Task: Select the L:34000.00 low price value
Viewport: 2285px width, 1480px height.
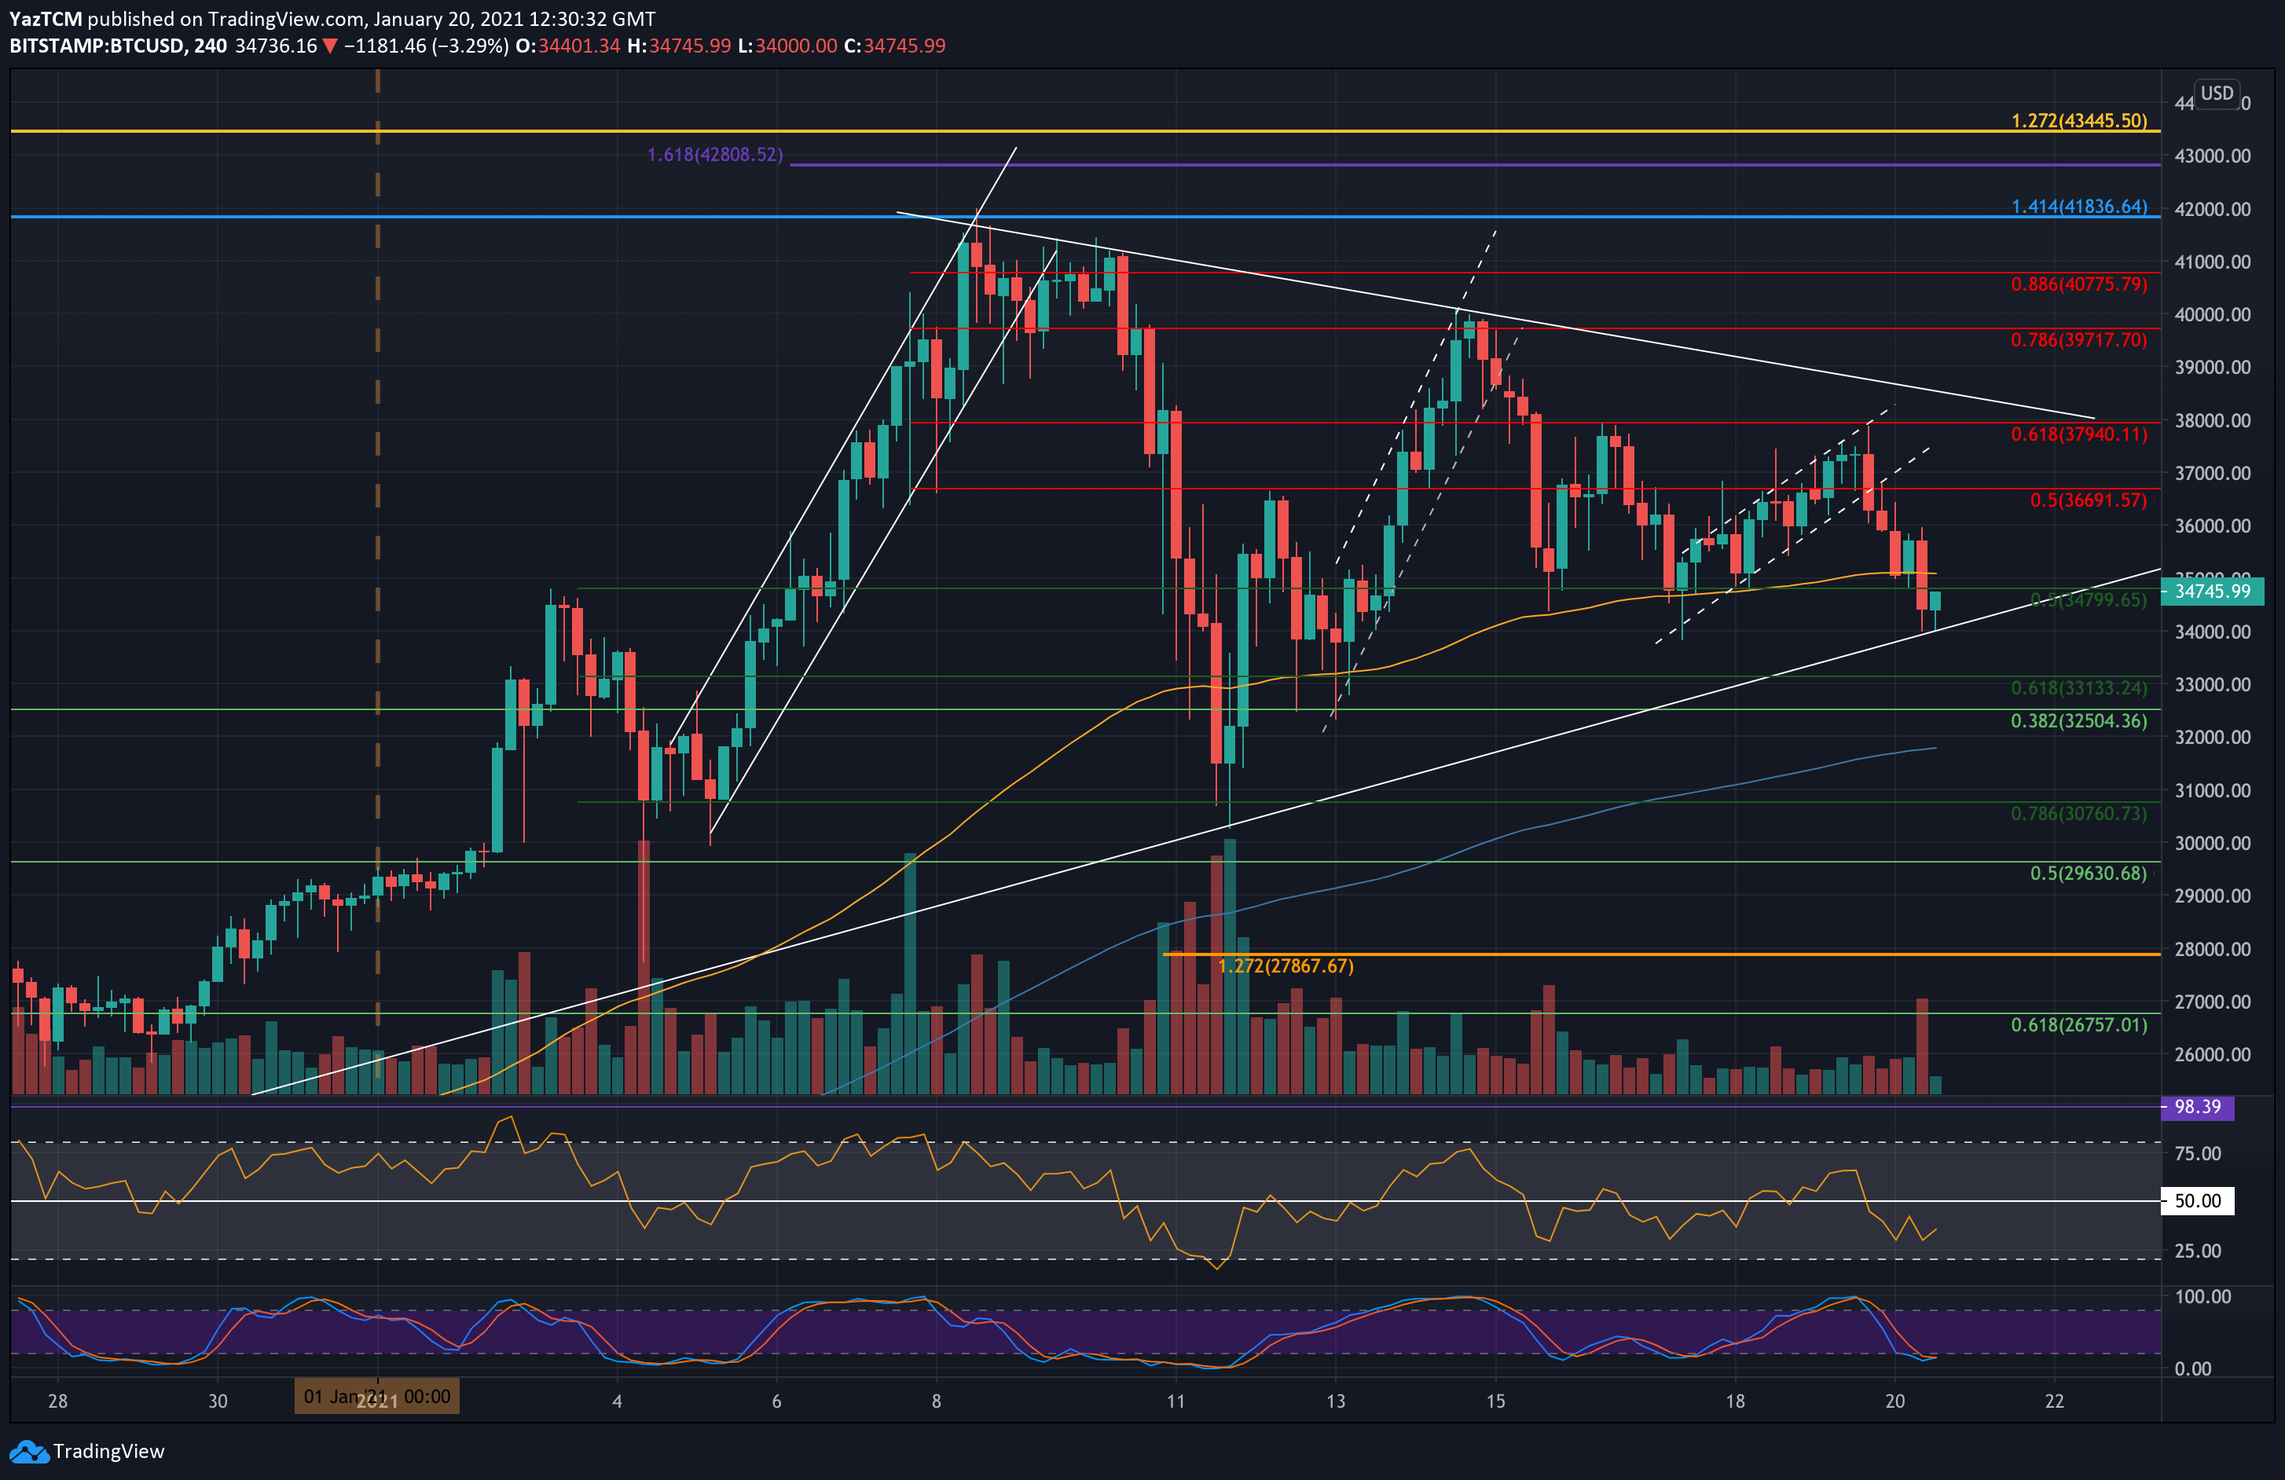Action: click(787, 46)
